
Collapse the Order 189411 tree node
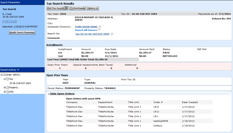coord(2,75)
